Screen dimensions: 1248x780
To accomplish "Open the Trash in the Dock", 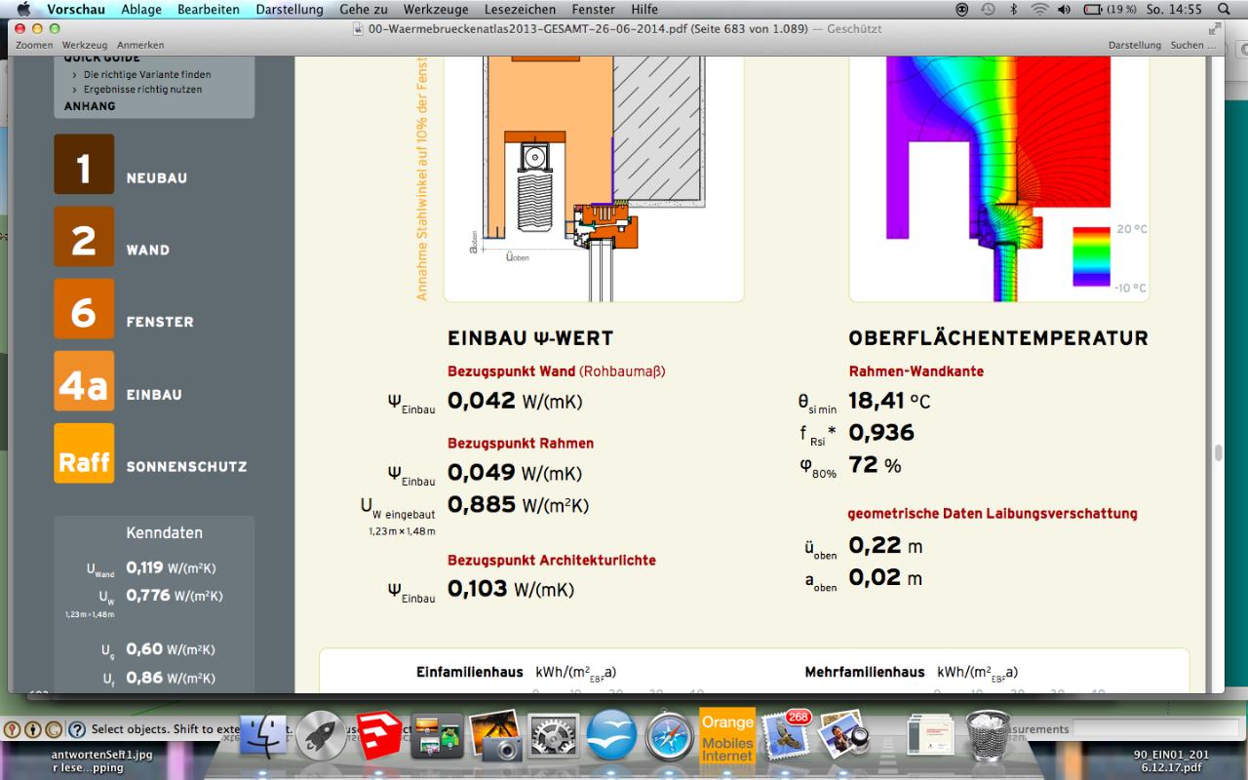I will (x=989, y=736).
